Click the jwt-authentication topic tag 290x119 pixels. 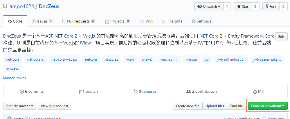231,59
